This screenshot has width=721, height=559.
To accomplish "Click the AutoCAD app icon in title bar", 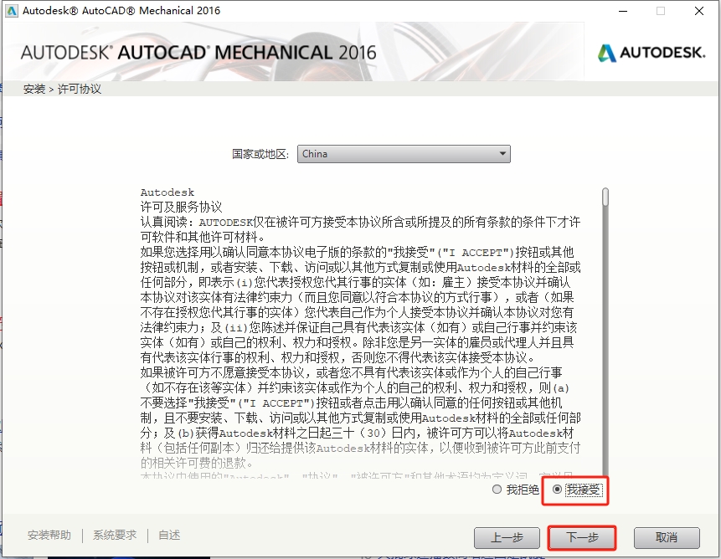I will pos(12,11).
